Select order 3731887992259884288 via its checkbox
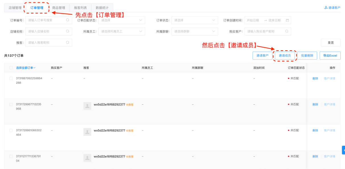Viewport: 345px width, 169px height. point(11,79)
